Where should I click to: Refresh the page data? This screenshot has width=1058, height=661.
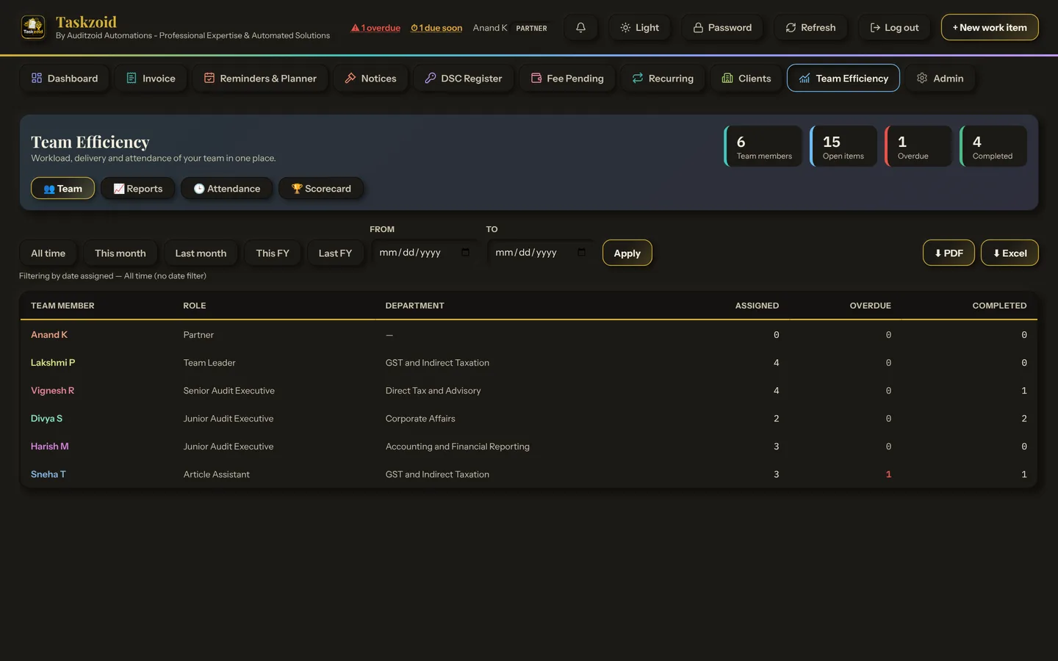click(810, 27)
